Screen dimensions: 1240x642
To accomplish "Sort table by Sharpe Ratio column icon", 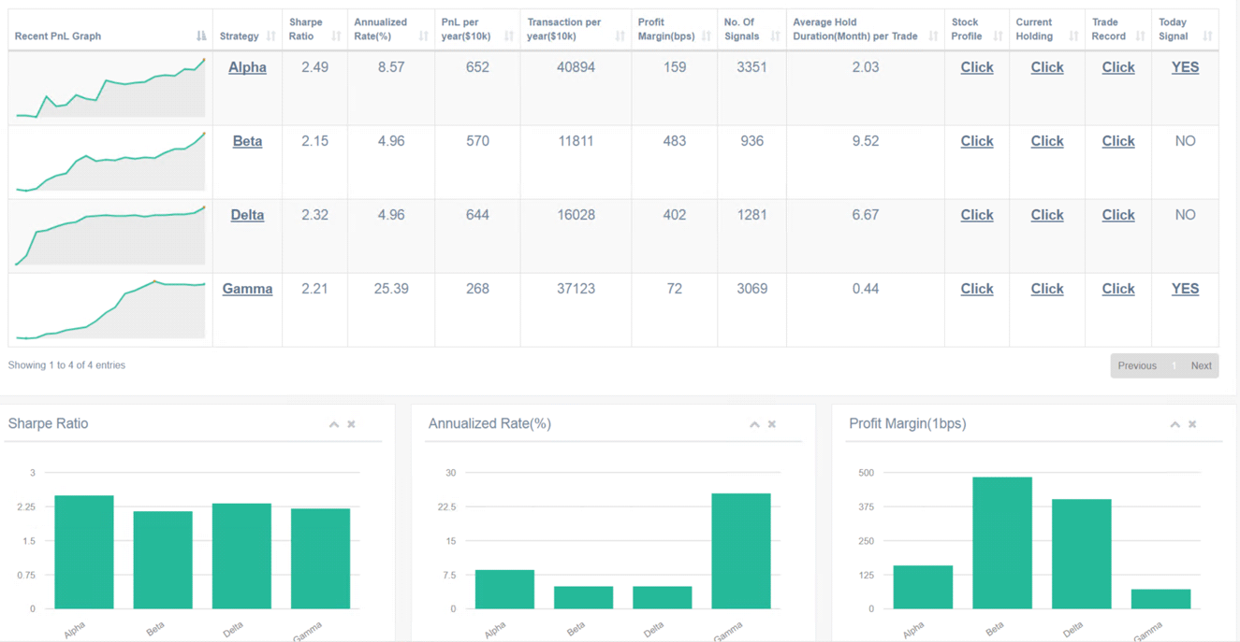I will [336, 36].
